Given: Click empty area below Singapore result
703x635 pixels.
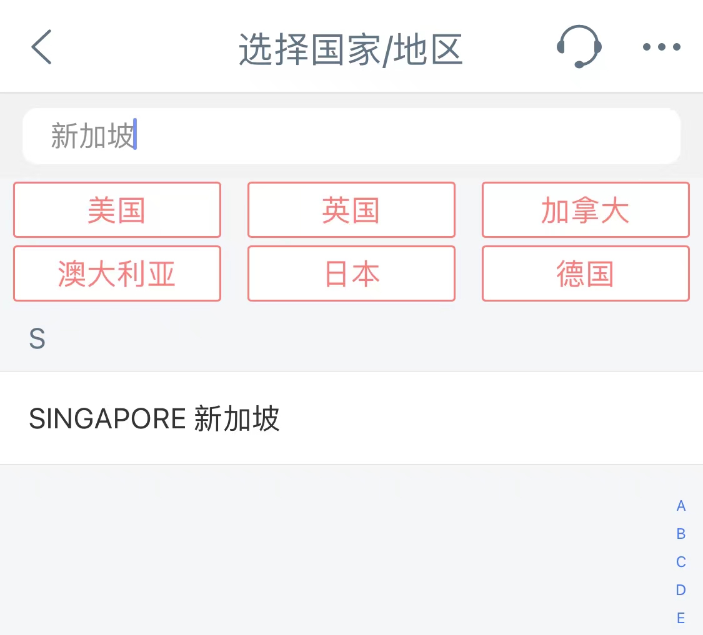Looking at the screenshot, I should click(x=312, y=549).
